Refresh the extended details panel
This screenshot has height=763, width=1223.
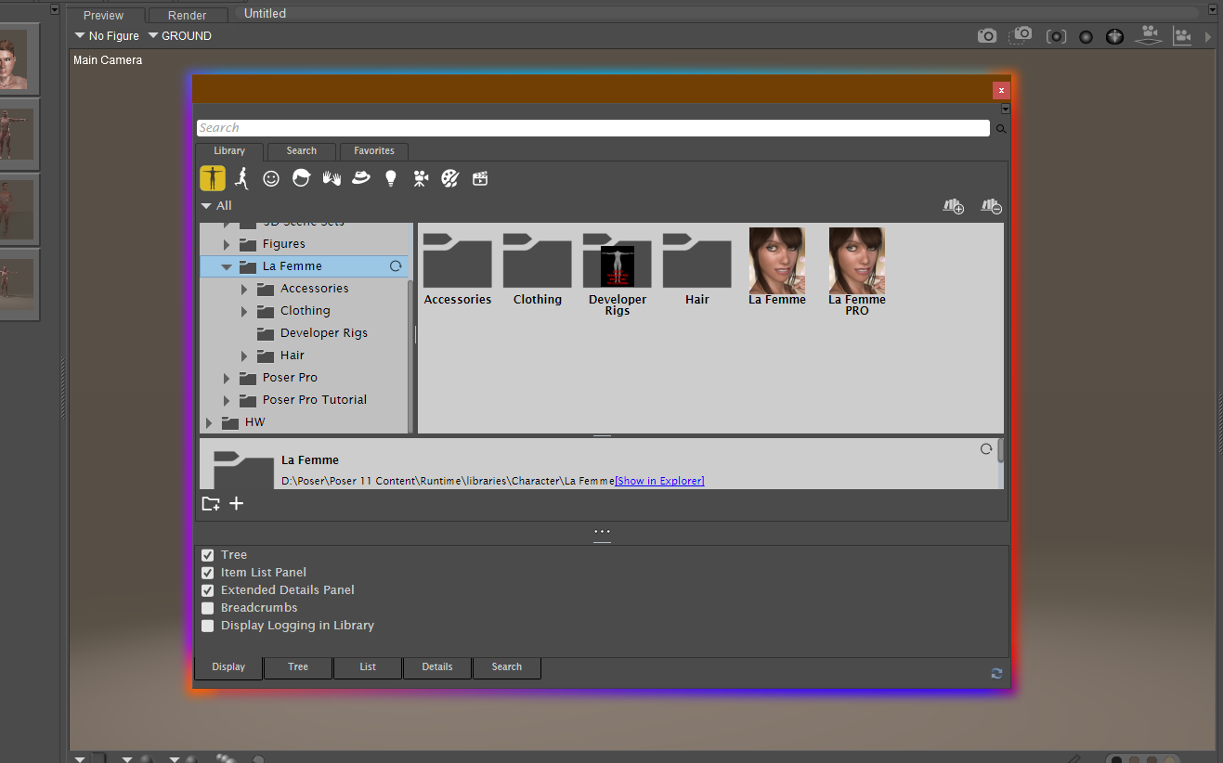click(986, 449)
